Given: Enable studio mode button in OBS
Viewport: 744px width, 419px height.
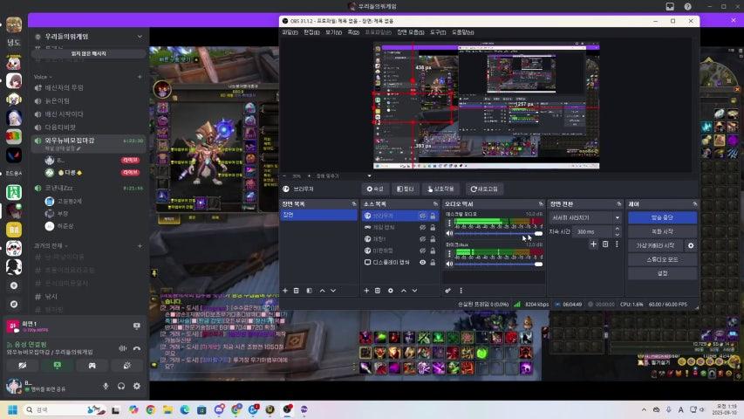Looking at the screenshot, I should tap(662, 259).
